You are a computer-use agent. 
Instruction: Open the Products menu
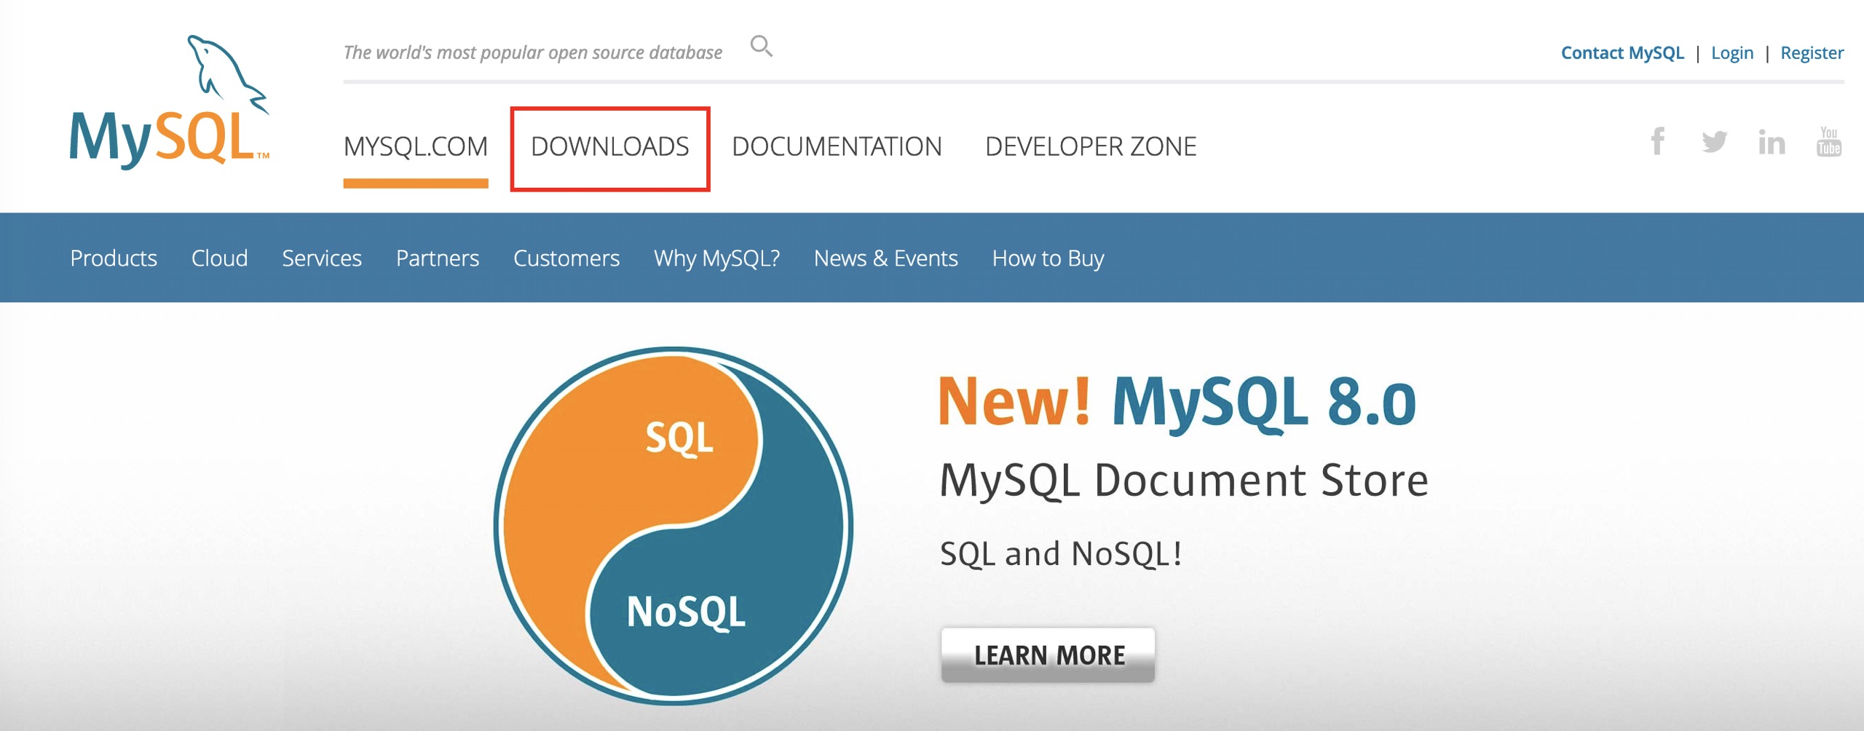114,258
